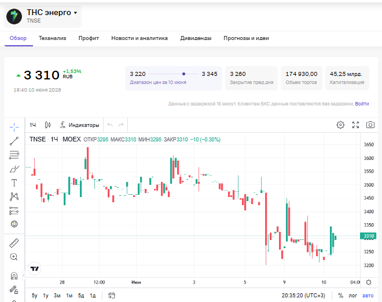
Task: Open chart settings gear icon
Action: [340, 125]
